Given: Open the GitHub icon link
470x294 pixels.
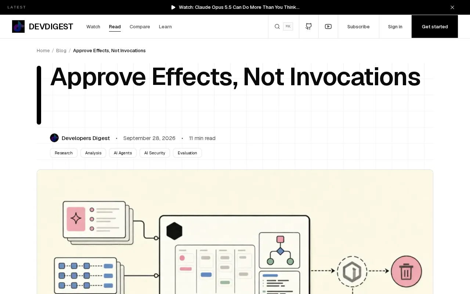Looking at the screenshot, I should (x=309, y=26).
